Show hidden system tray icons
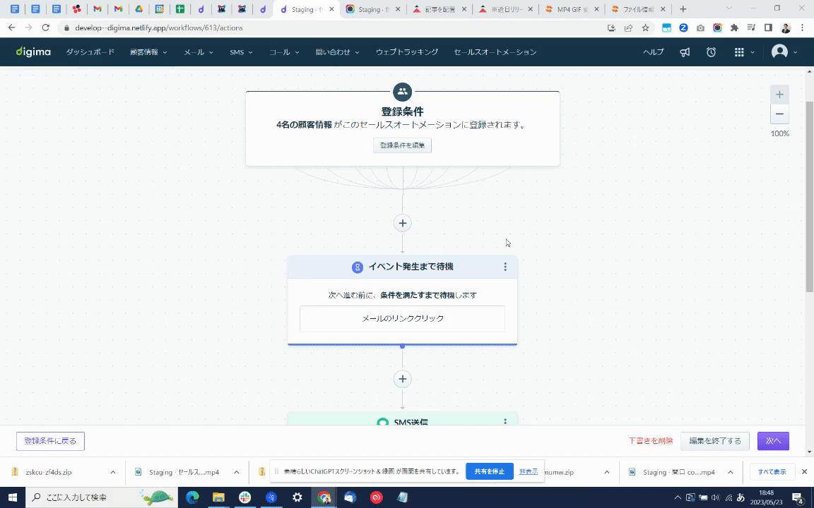 click(677, 497)
